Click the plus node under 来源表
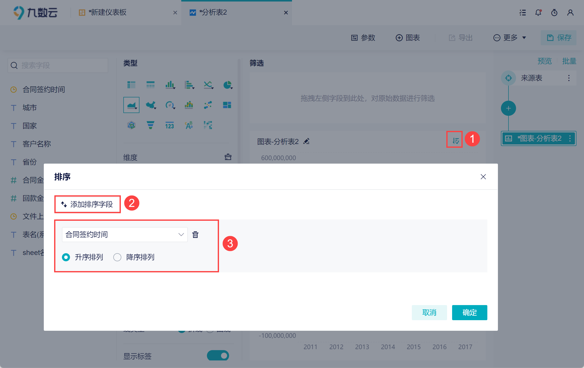Screen dimensions: 584x368 (x=508, y=108)
